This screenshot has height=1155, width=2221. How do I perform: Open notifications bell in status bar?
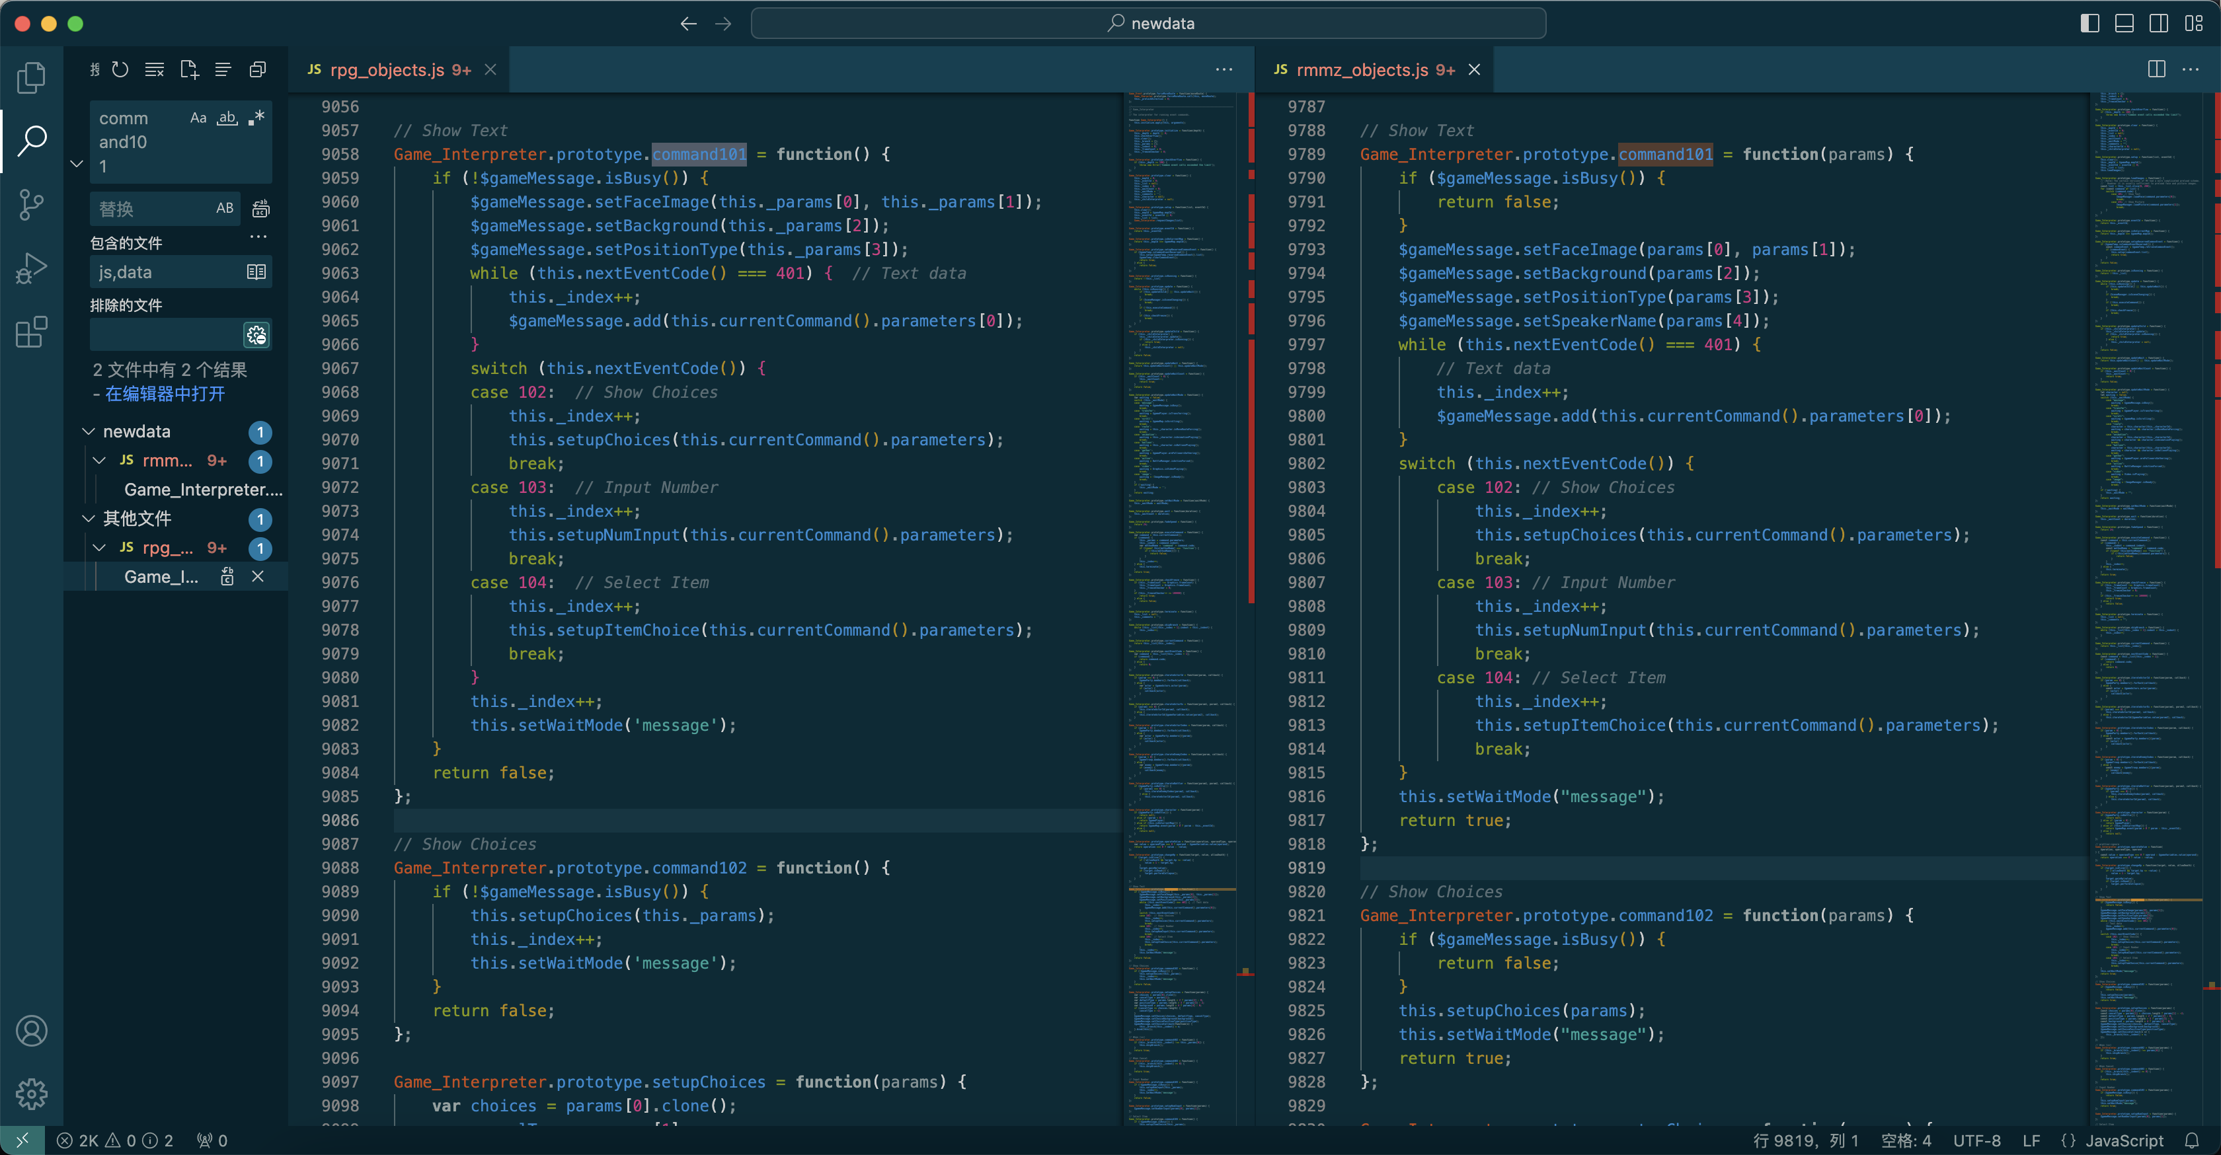click(x=2192, y=1140)
